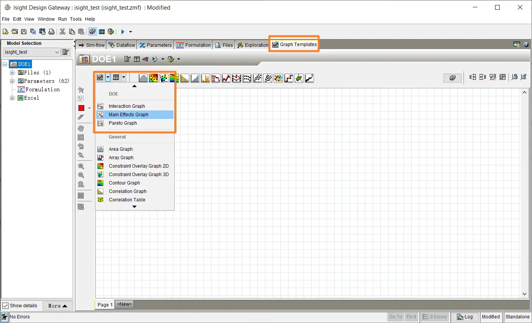
Task: Expand the Files (1) tree node
Action: (12, 73)
